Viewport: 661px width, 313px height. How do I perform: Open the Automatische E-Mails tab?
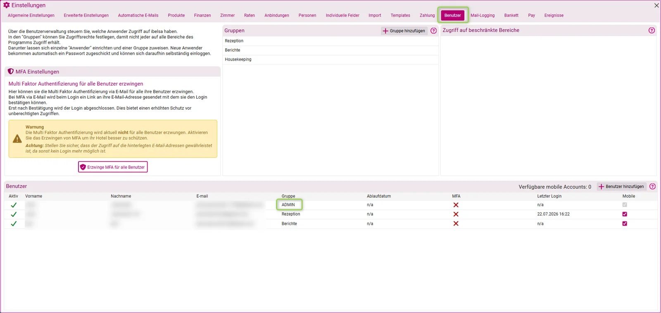point(138,15)
